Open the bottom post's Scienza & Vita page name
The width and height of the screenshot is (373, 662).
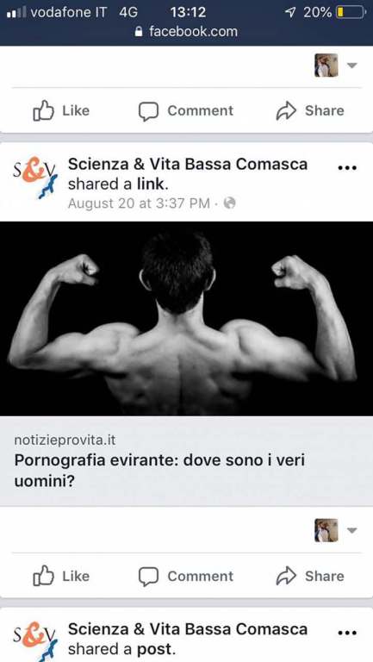pos(188,629)
